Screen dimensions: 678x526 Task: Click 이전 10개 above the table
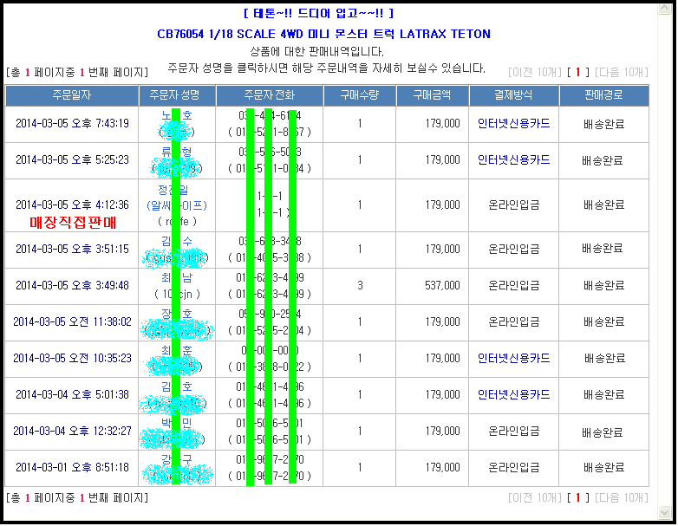click(x=535, y=72)
